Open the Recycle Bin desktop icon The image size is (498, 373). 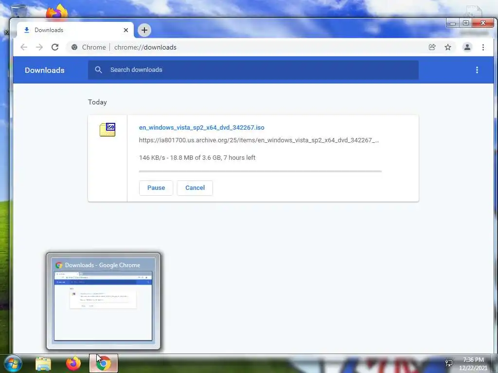click(19, 11)
